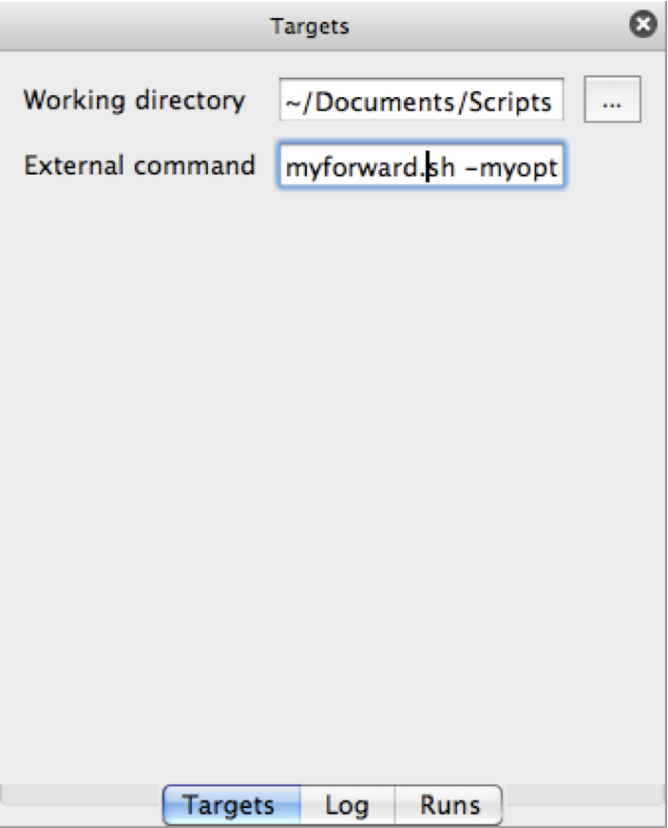Screen dimensions: 668x828
Task: Click empty area of the Targets panel
Action: (333, 475)
